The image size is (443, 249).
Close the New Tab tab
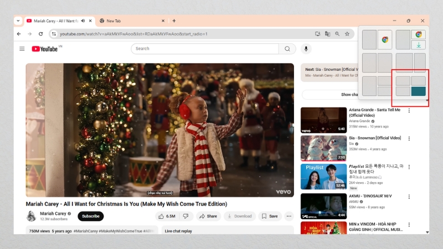[163, 21]
